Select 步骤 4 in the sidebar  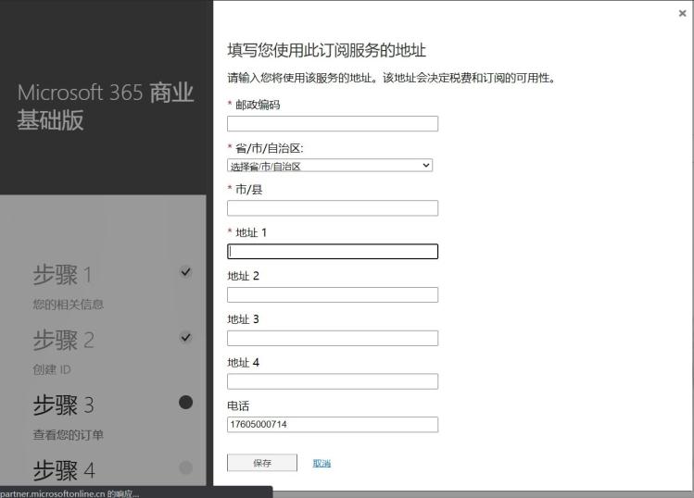click(64, 470)
